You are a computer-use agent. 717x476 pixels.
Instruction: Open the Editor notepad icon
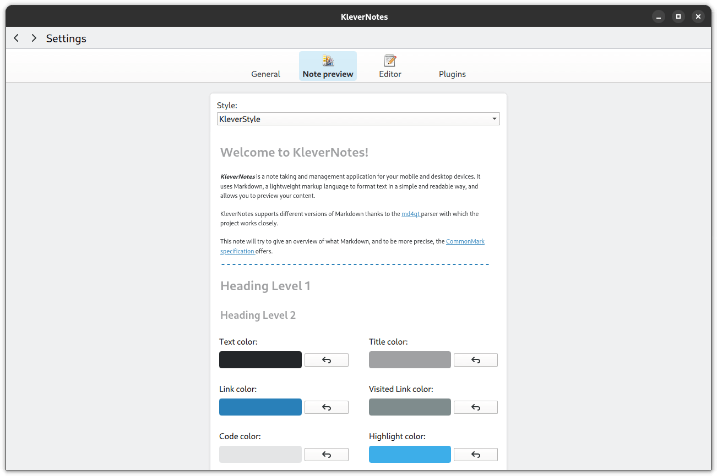(x=390, y=60)
